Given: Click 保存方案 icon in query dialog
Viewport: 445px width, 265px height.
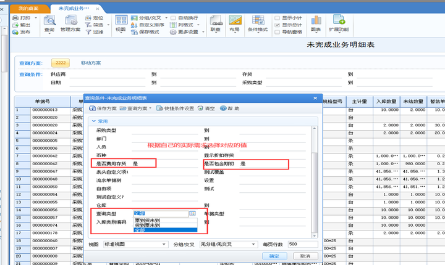Looking at the screenshot, I should click(x=92, y=108).
